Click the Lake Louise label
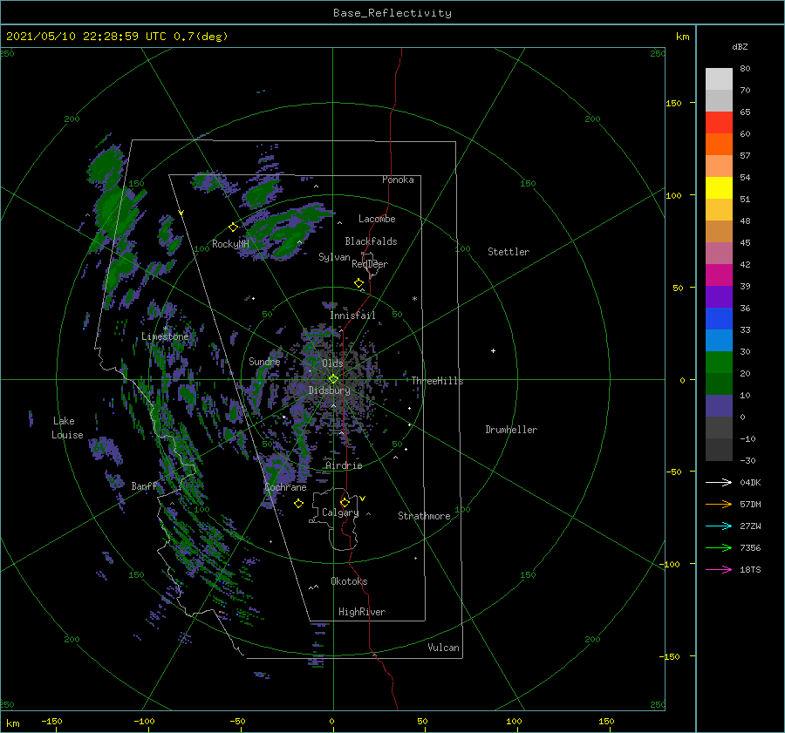The image size is (785, 733). pyautogui.click(x=67, y=428)
